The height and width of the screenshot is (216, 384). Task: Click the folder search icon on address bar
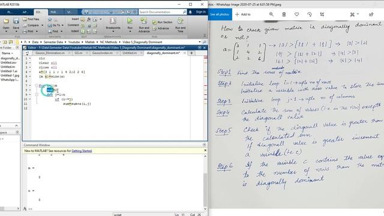coord(204,42)
